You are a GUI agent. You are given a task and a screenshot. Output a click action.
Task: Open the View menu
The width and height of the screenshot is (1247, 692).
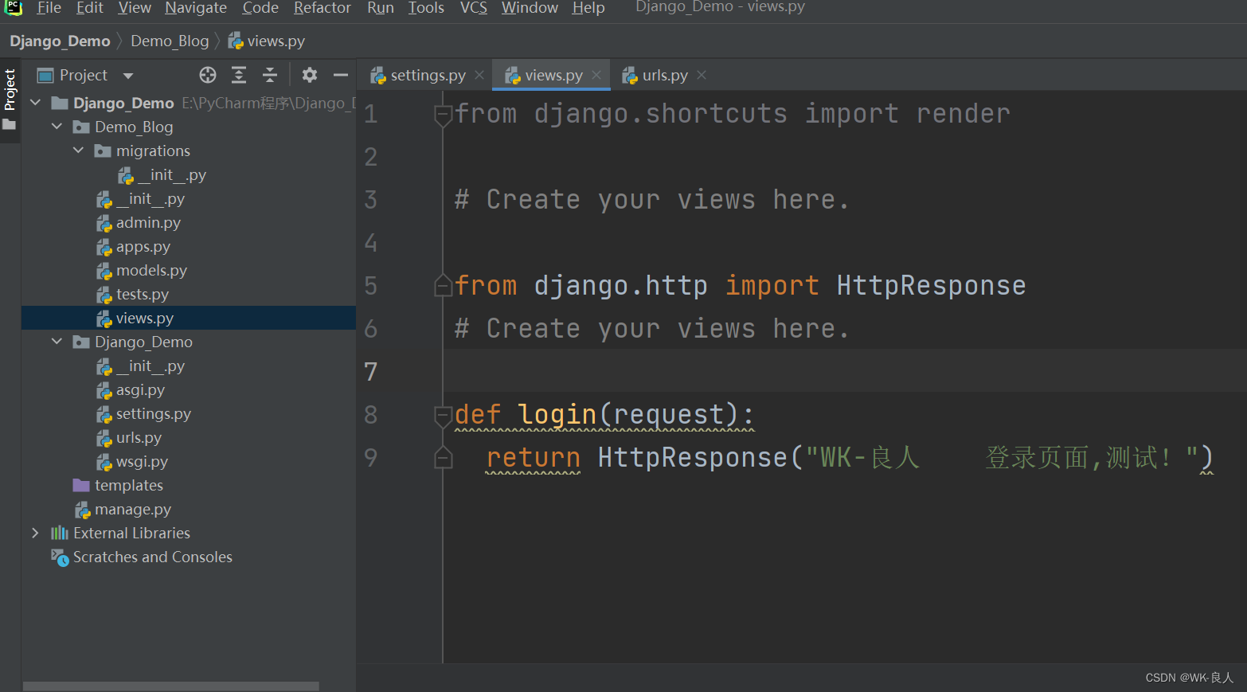click(135, 8)
